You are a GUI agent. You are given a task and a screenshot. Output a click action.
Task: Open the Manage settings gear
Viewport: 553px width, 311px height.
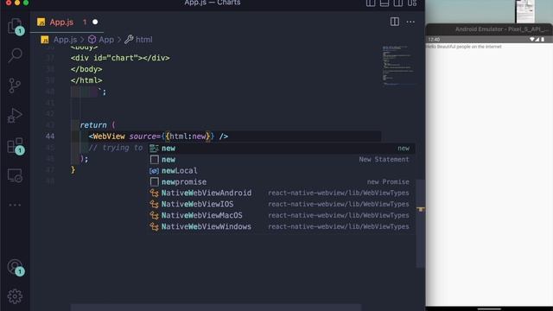(15, 296)
